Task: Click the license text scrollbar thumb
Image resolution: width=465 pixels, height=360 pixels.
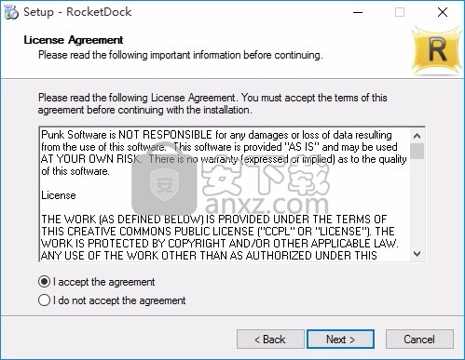Action: tap(417, 151)
